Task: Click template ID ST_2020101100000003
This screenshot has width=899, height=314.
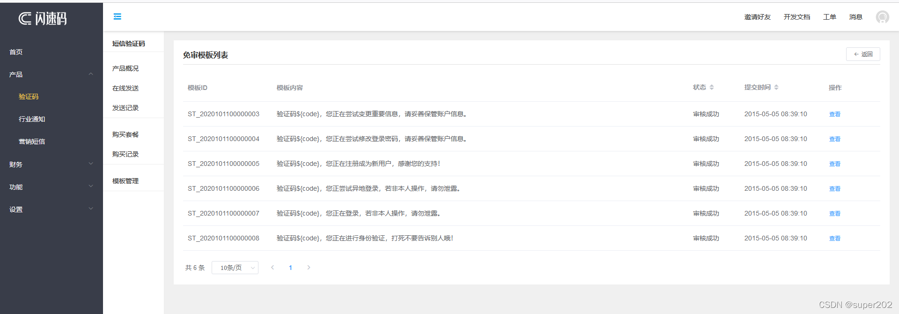Action: pos(223,114)
